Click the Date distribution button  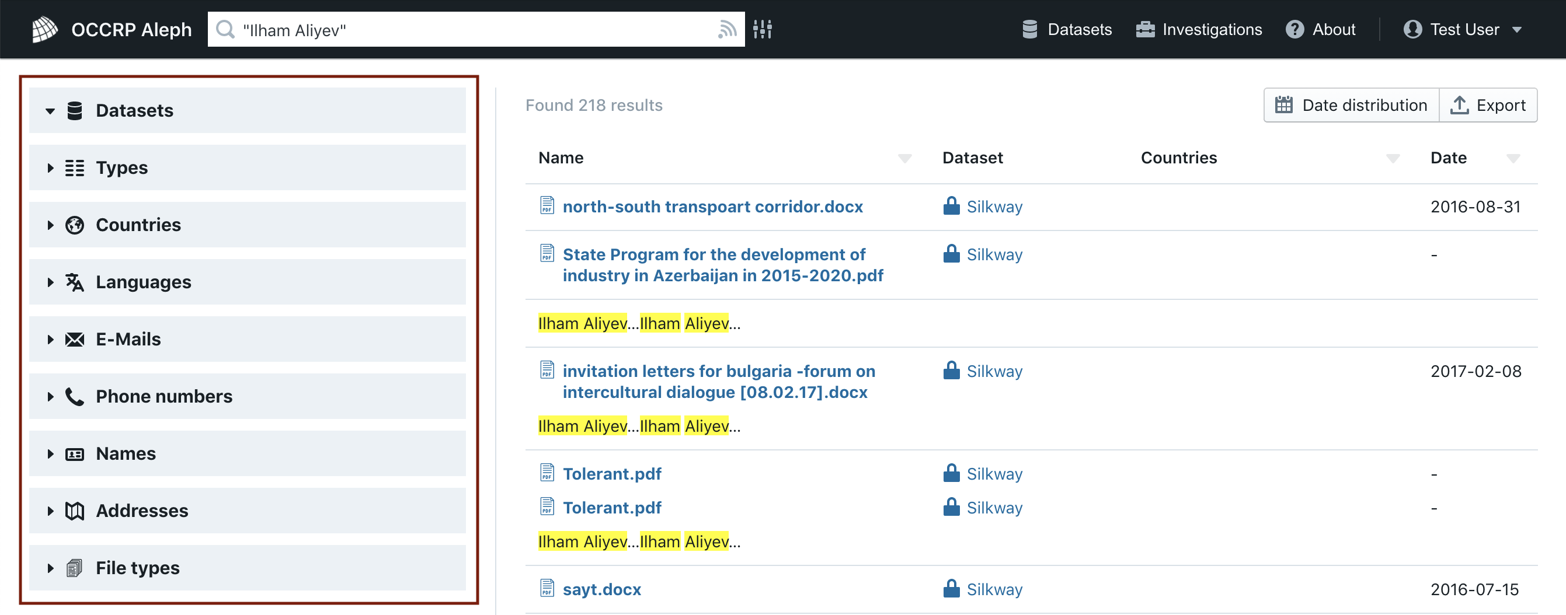click(x=1351, y=105)
